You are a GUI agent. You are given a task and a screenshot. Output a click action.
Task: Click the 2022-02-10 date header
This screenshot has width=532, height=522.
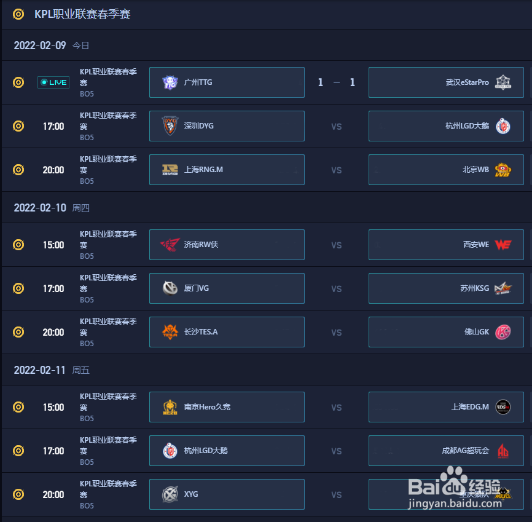click(40, 208)
